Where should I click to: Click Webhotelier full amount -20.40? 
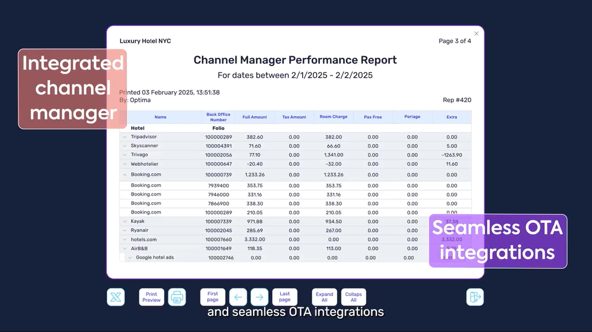[x=255, y=164]
